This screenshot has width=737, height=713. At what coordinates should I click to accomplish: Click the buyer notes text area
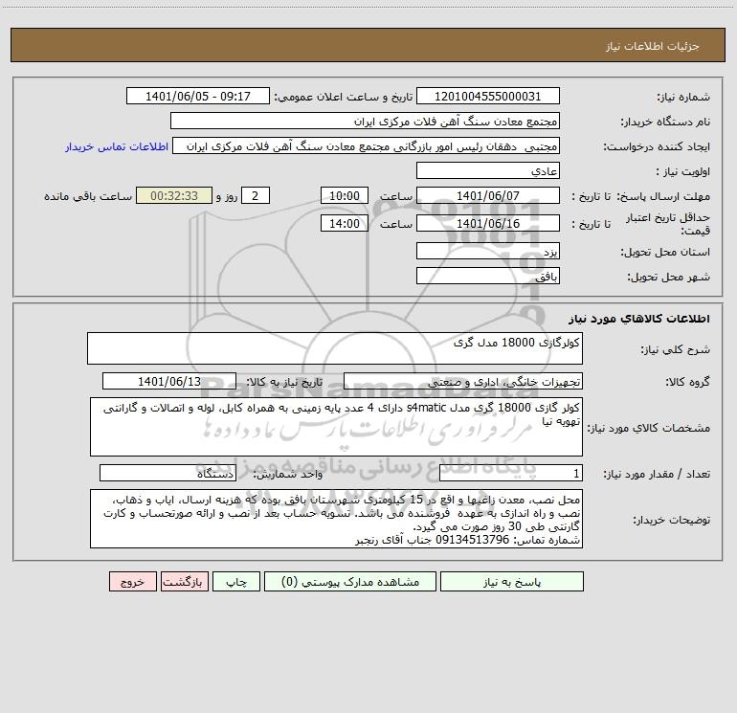(x=336, y=519)
